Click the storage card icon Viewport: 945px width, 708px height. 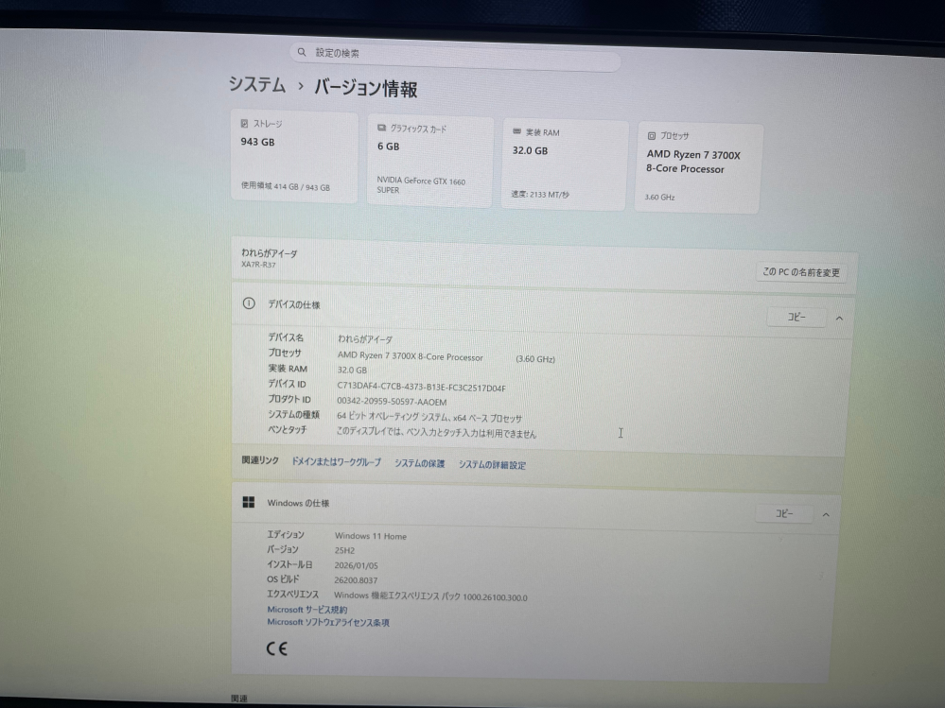244,124
